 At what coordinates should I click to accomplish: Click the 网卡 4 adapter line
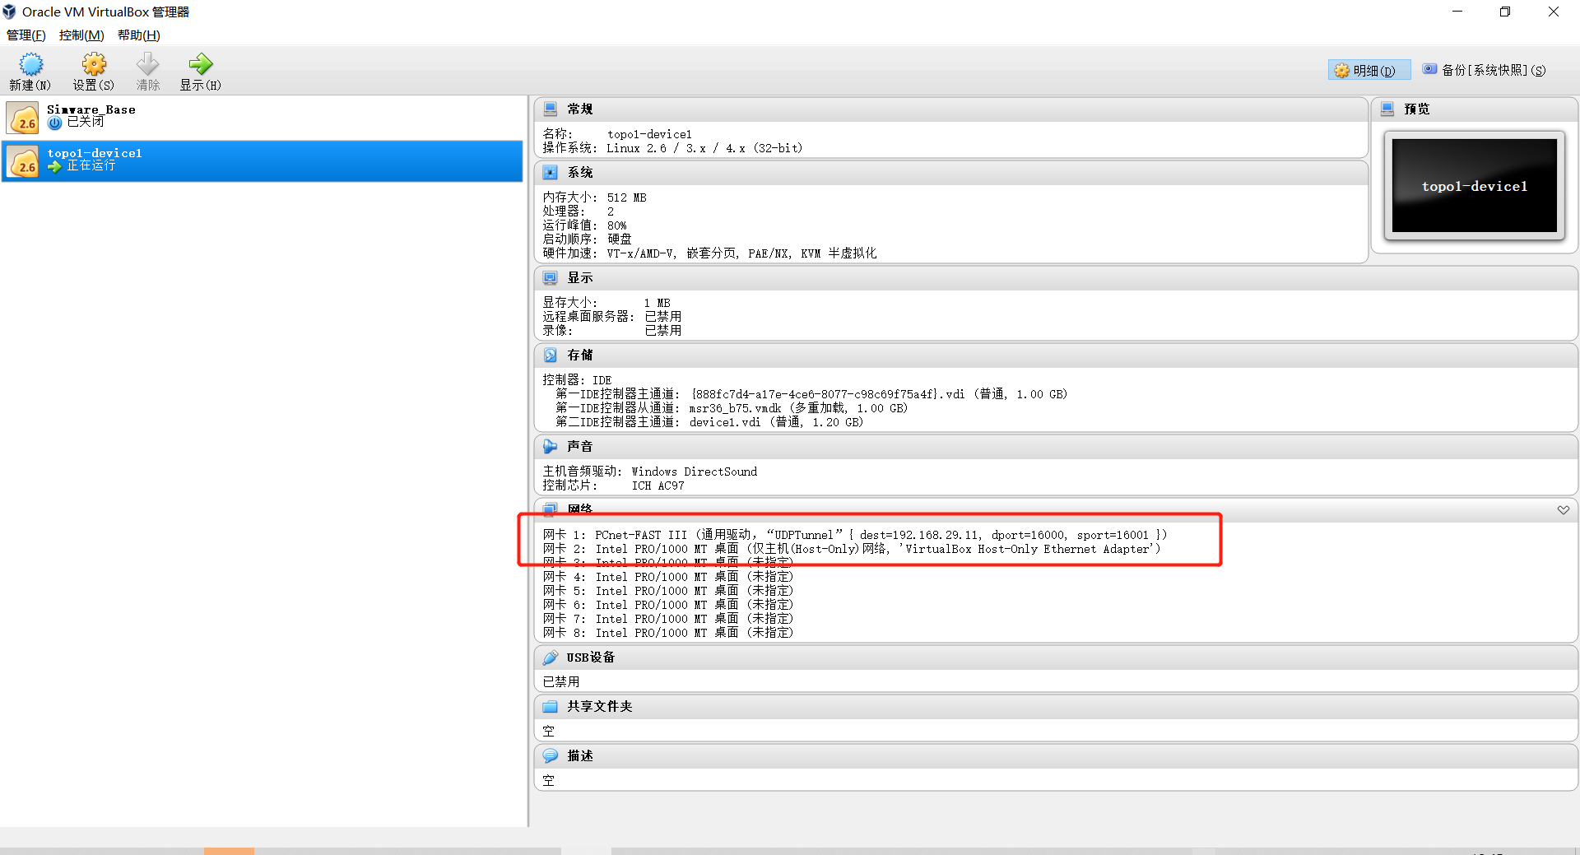tap(668, 577)
